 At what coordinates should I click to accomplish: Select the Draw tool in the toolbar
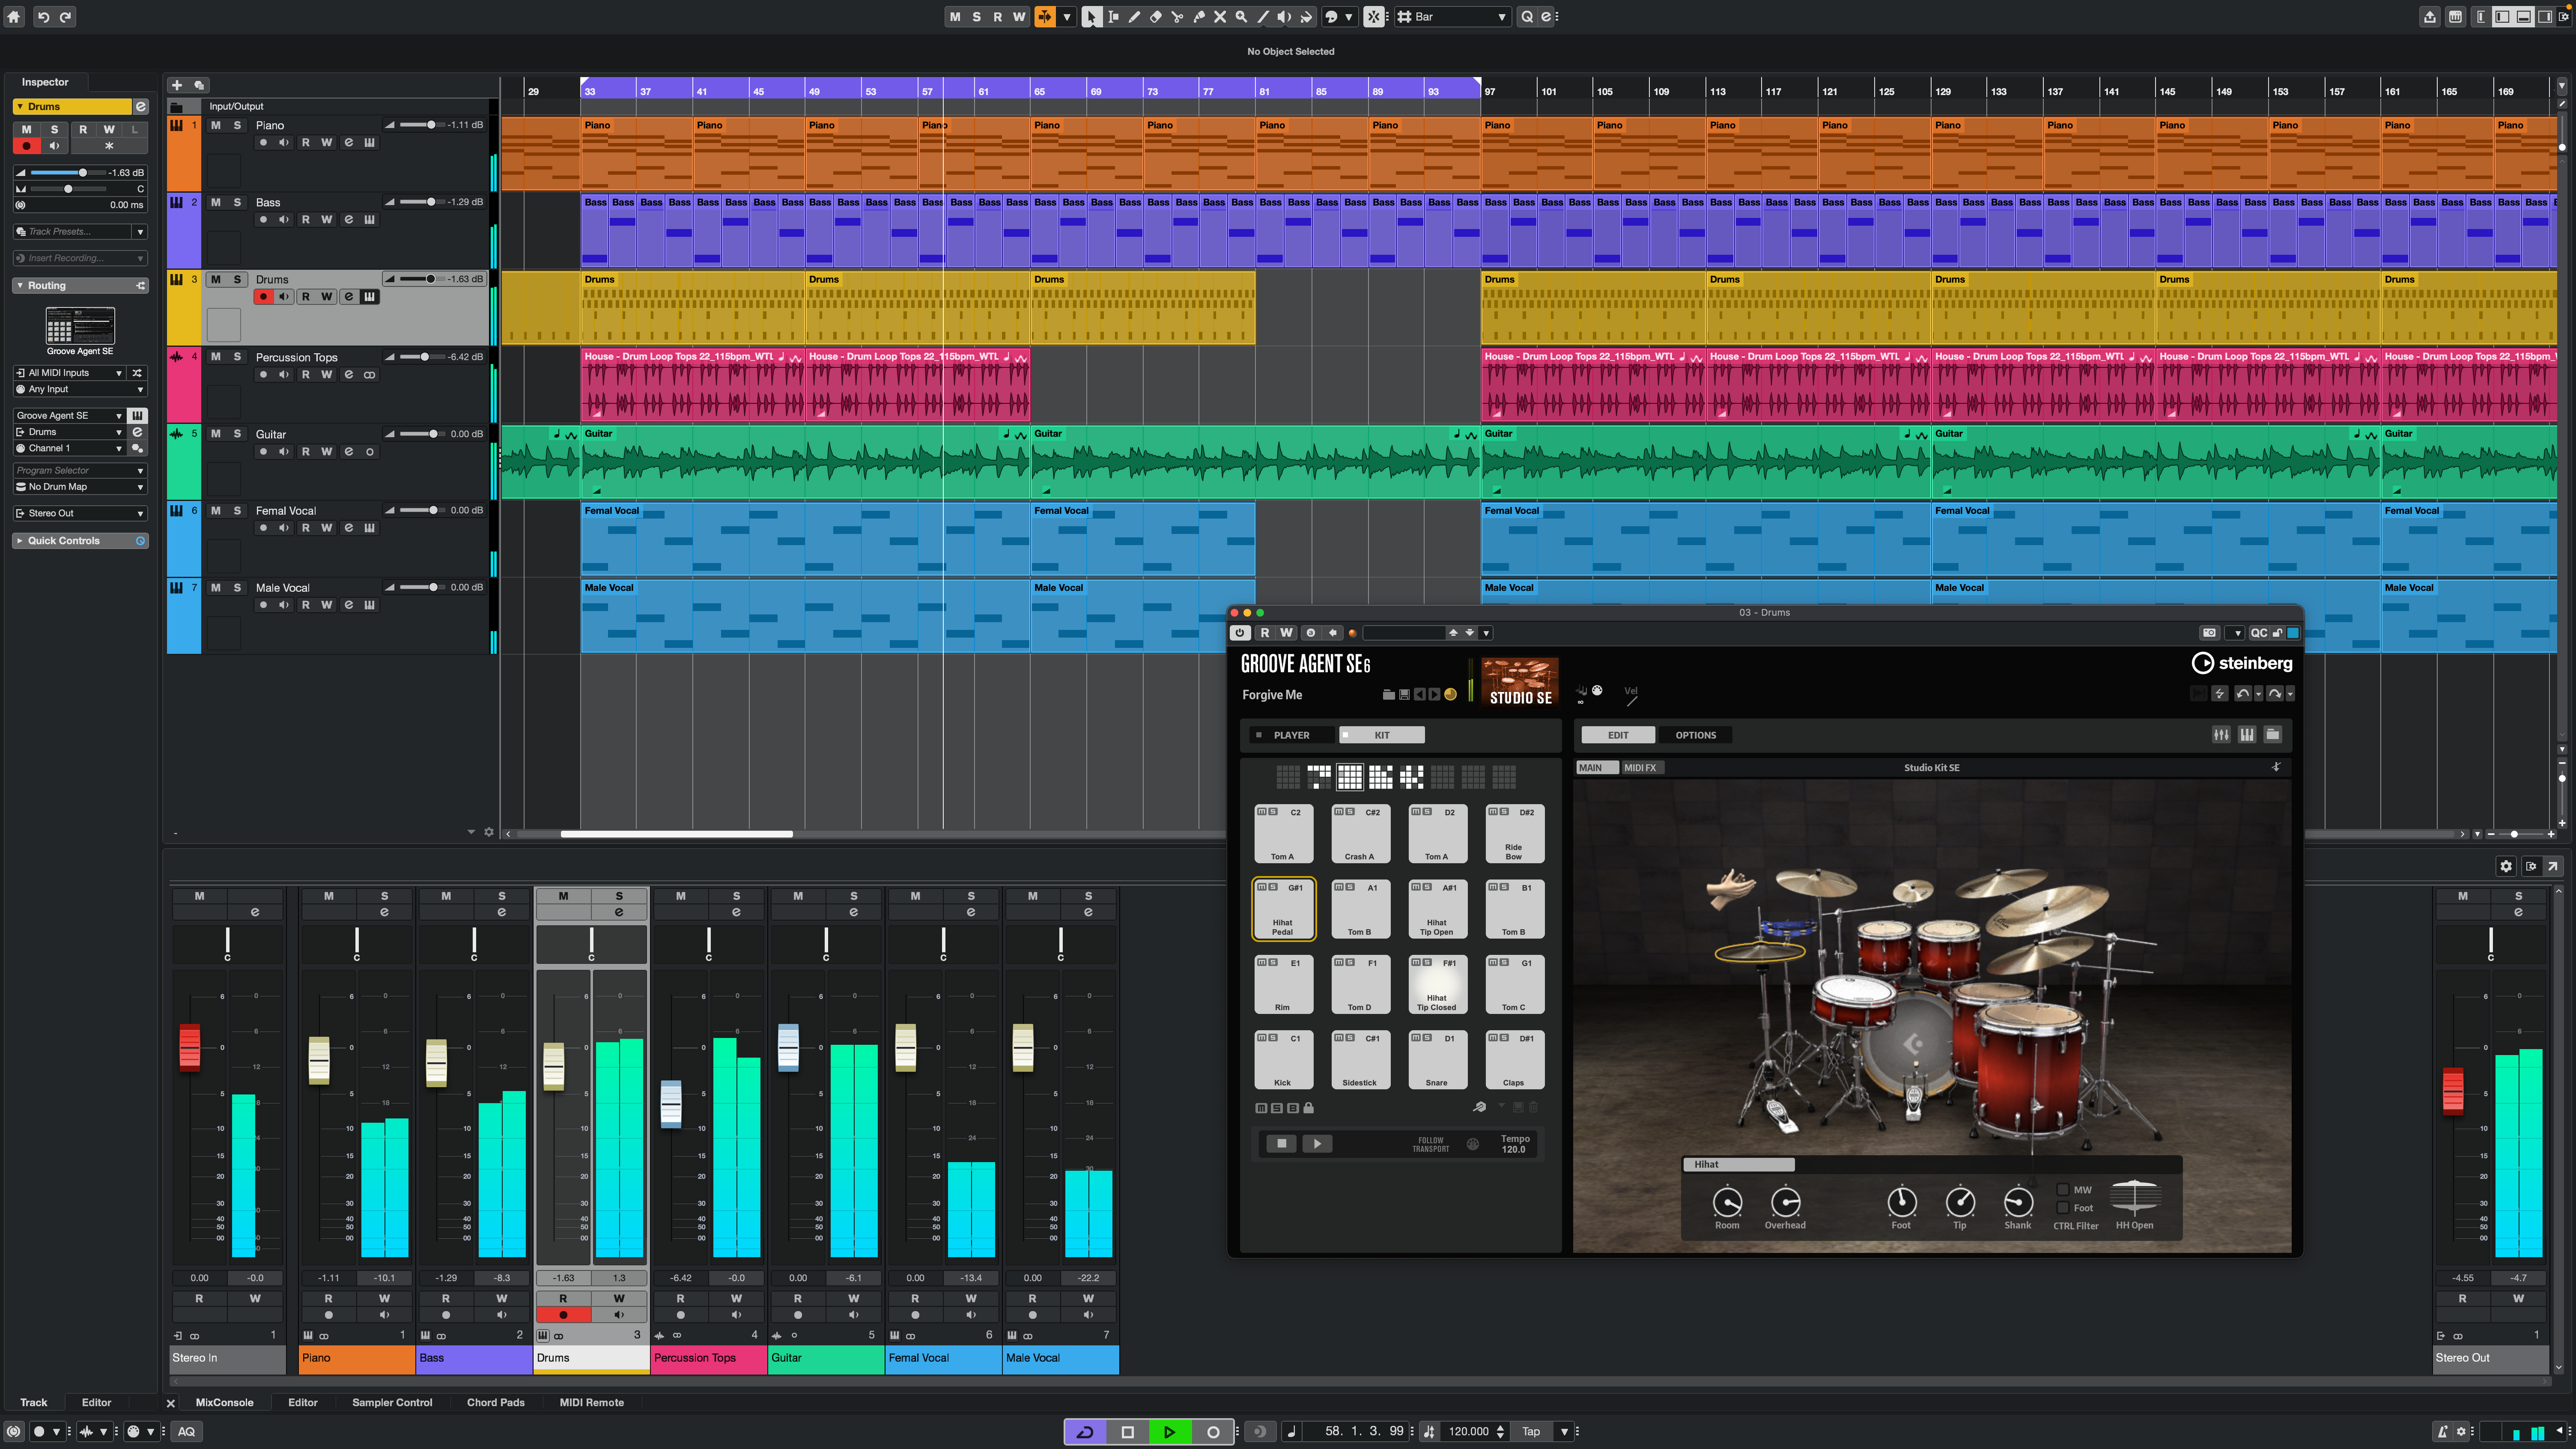pyautogui.click(x=1134, y=16)
